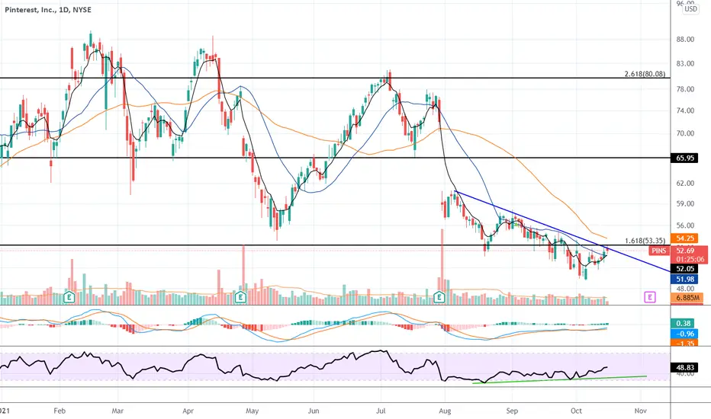
Task: Click the Mar label on time axis
Action: pyautogui.click(x=117, y=411)
